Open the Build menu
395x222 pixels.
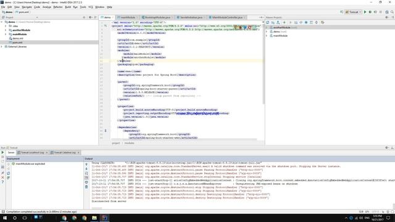click(x=68, y=7)
